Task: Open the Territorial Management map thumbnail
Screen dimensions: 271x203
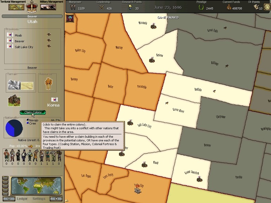Action: (x=17, y=7)
